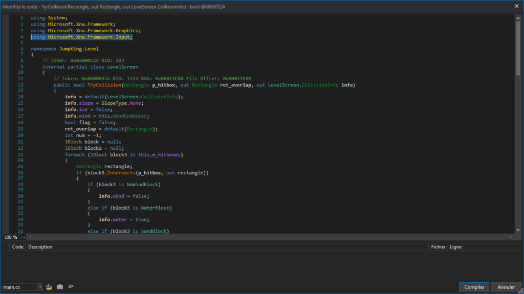Click 'info.wind = false;' on line 30
The height and width of the screenshot is (294, 524).
pyautogui.click(x=124, y=196)
